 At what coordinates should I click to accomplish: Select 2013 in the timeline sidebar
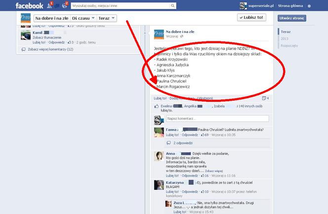[x=284, y=38]
